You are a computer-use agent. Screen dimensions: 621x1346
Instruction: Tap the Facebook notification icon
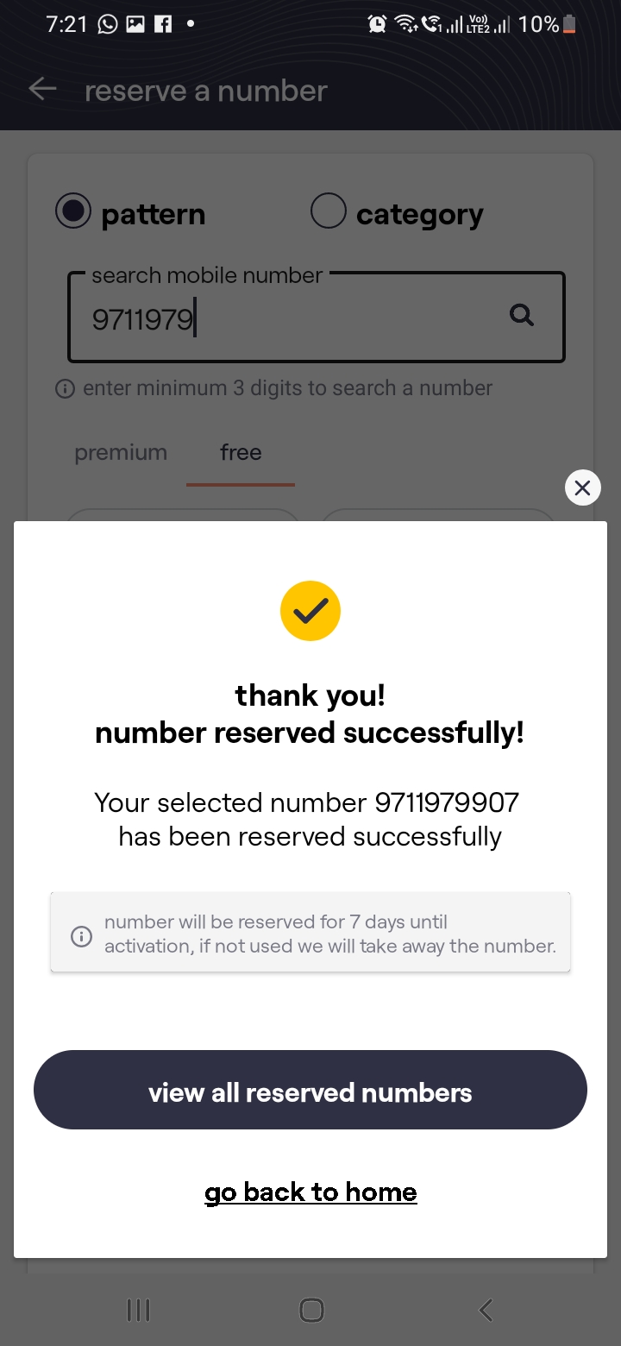pyautogui.click(x=162, y=23)
